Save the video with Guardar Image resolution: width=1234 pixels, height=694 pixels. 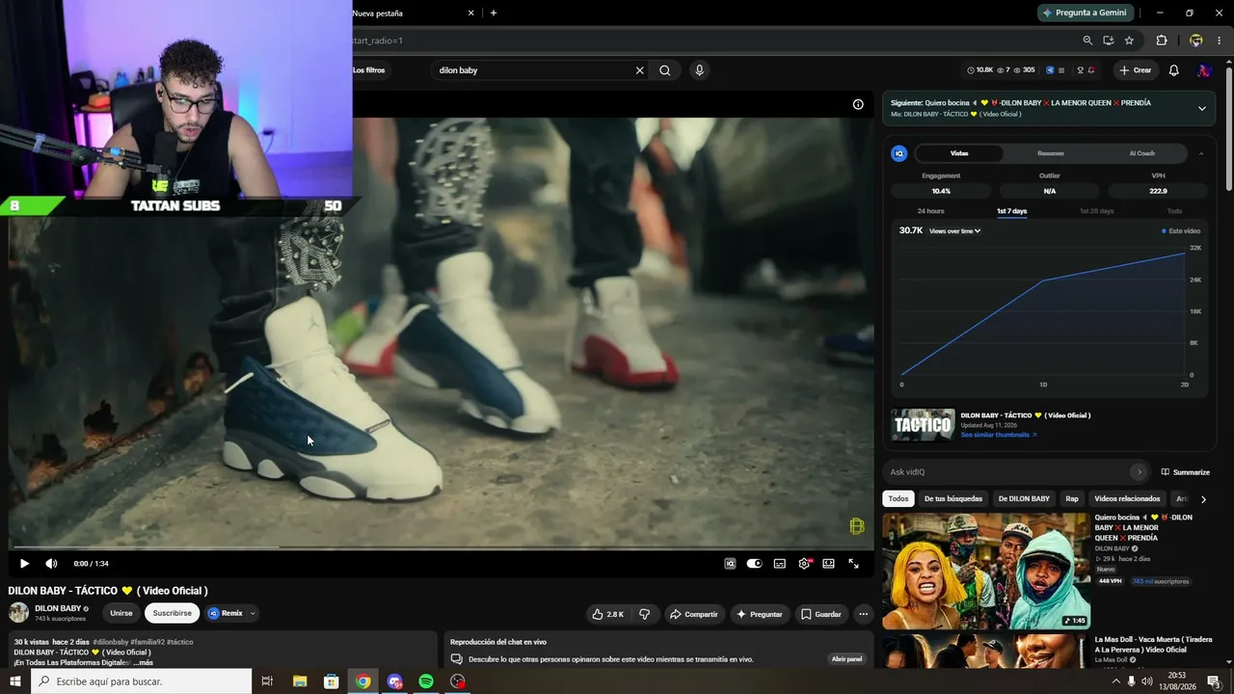point(821,614)
